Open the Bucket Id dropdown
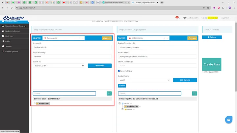This screenshot has height=133, width=237. click(59, 66)
